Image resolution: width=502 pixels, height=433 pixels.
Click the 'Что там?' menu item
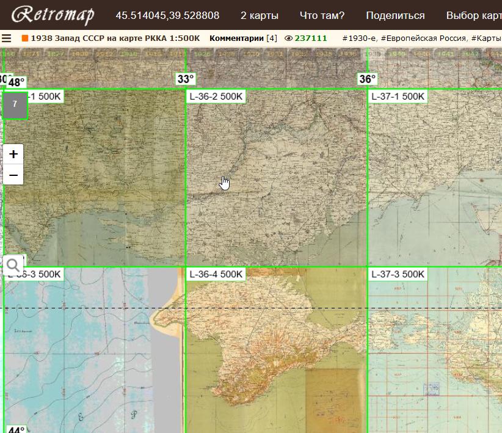point(322,15)
